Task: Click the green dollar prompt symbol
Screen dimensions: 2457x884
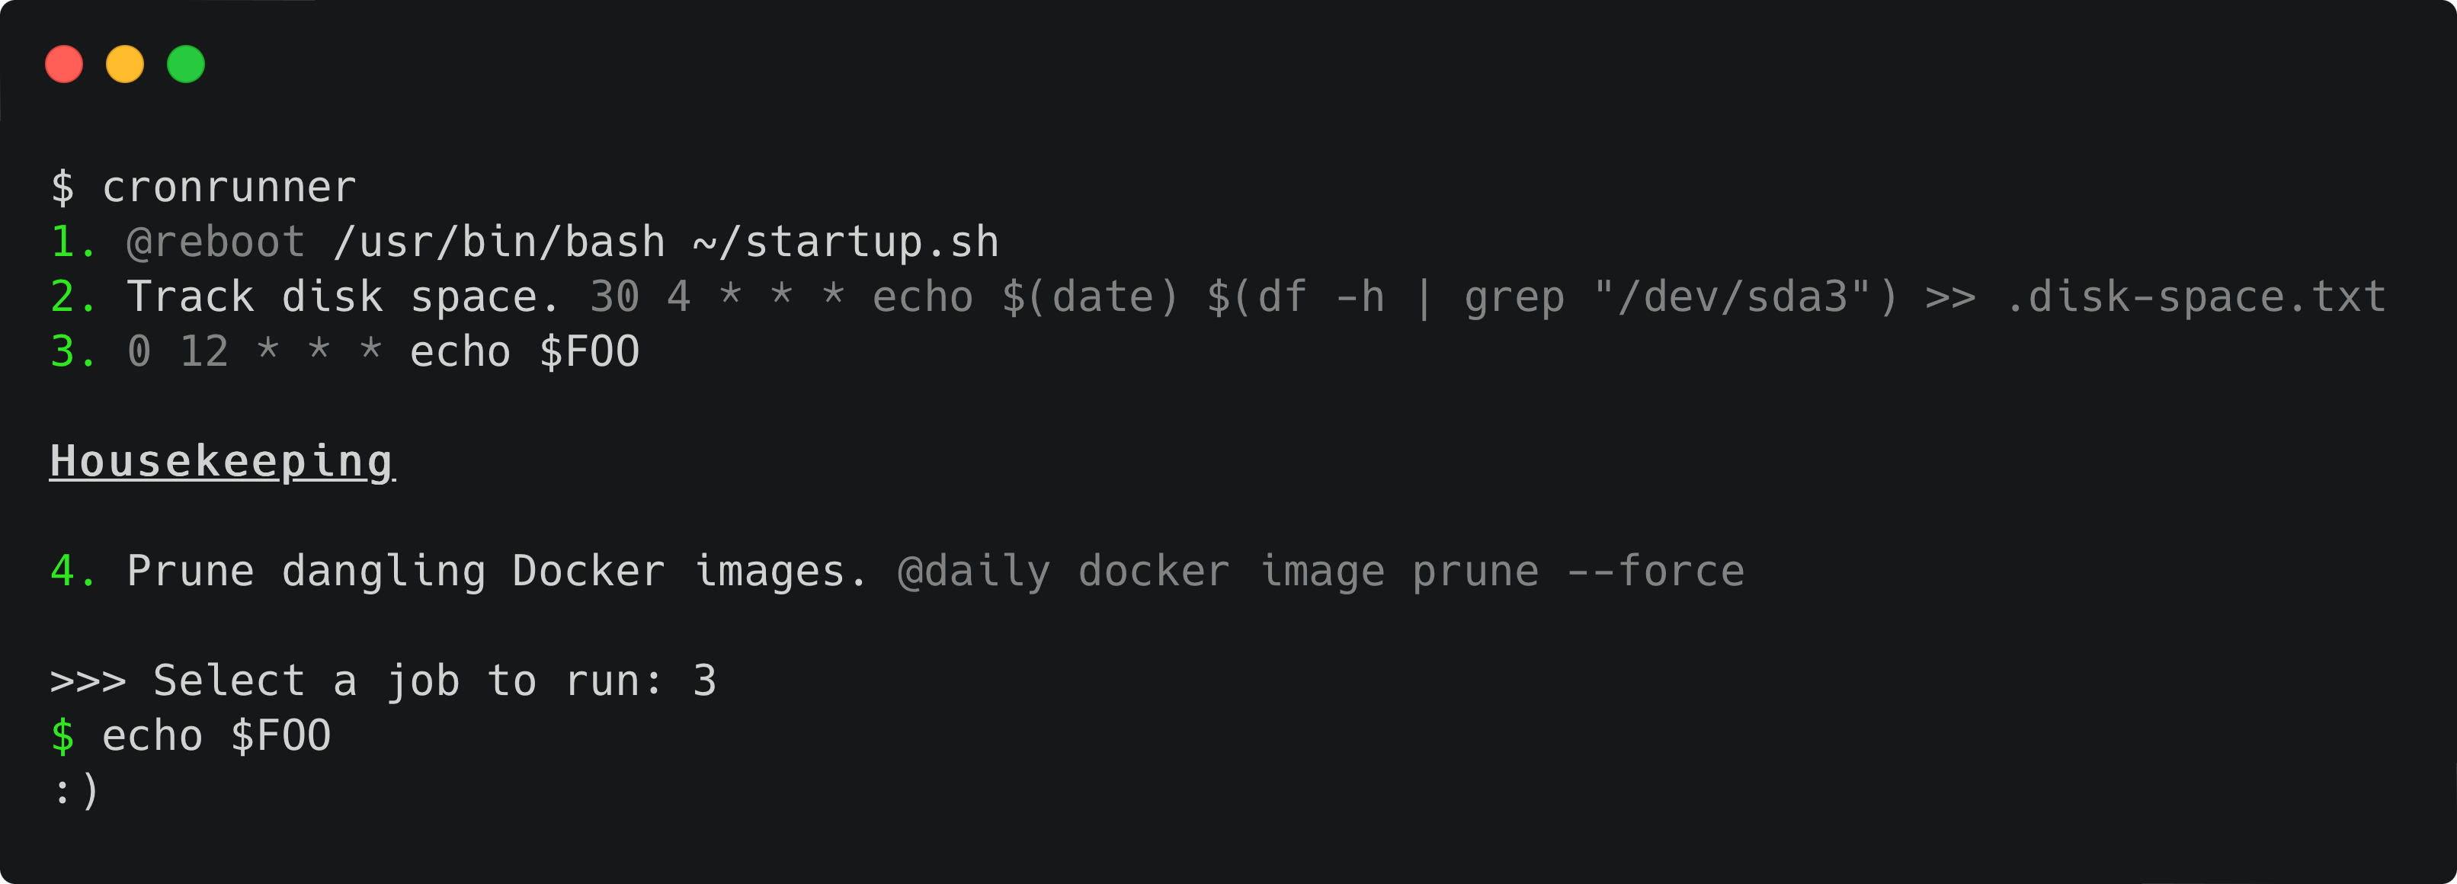Action: pyautogui.click(x=62, y=736)
